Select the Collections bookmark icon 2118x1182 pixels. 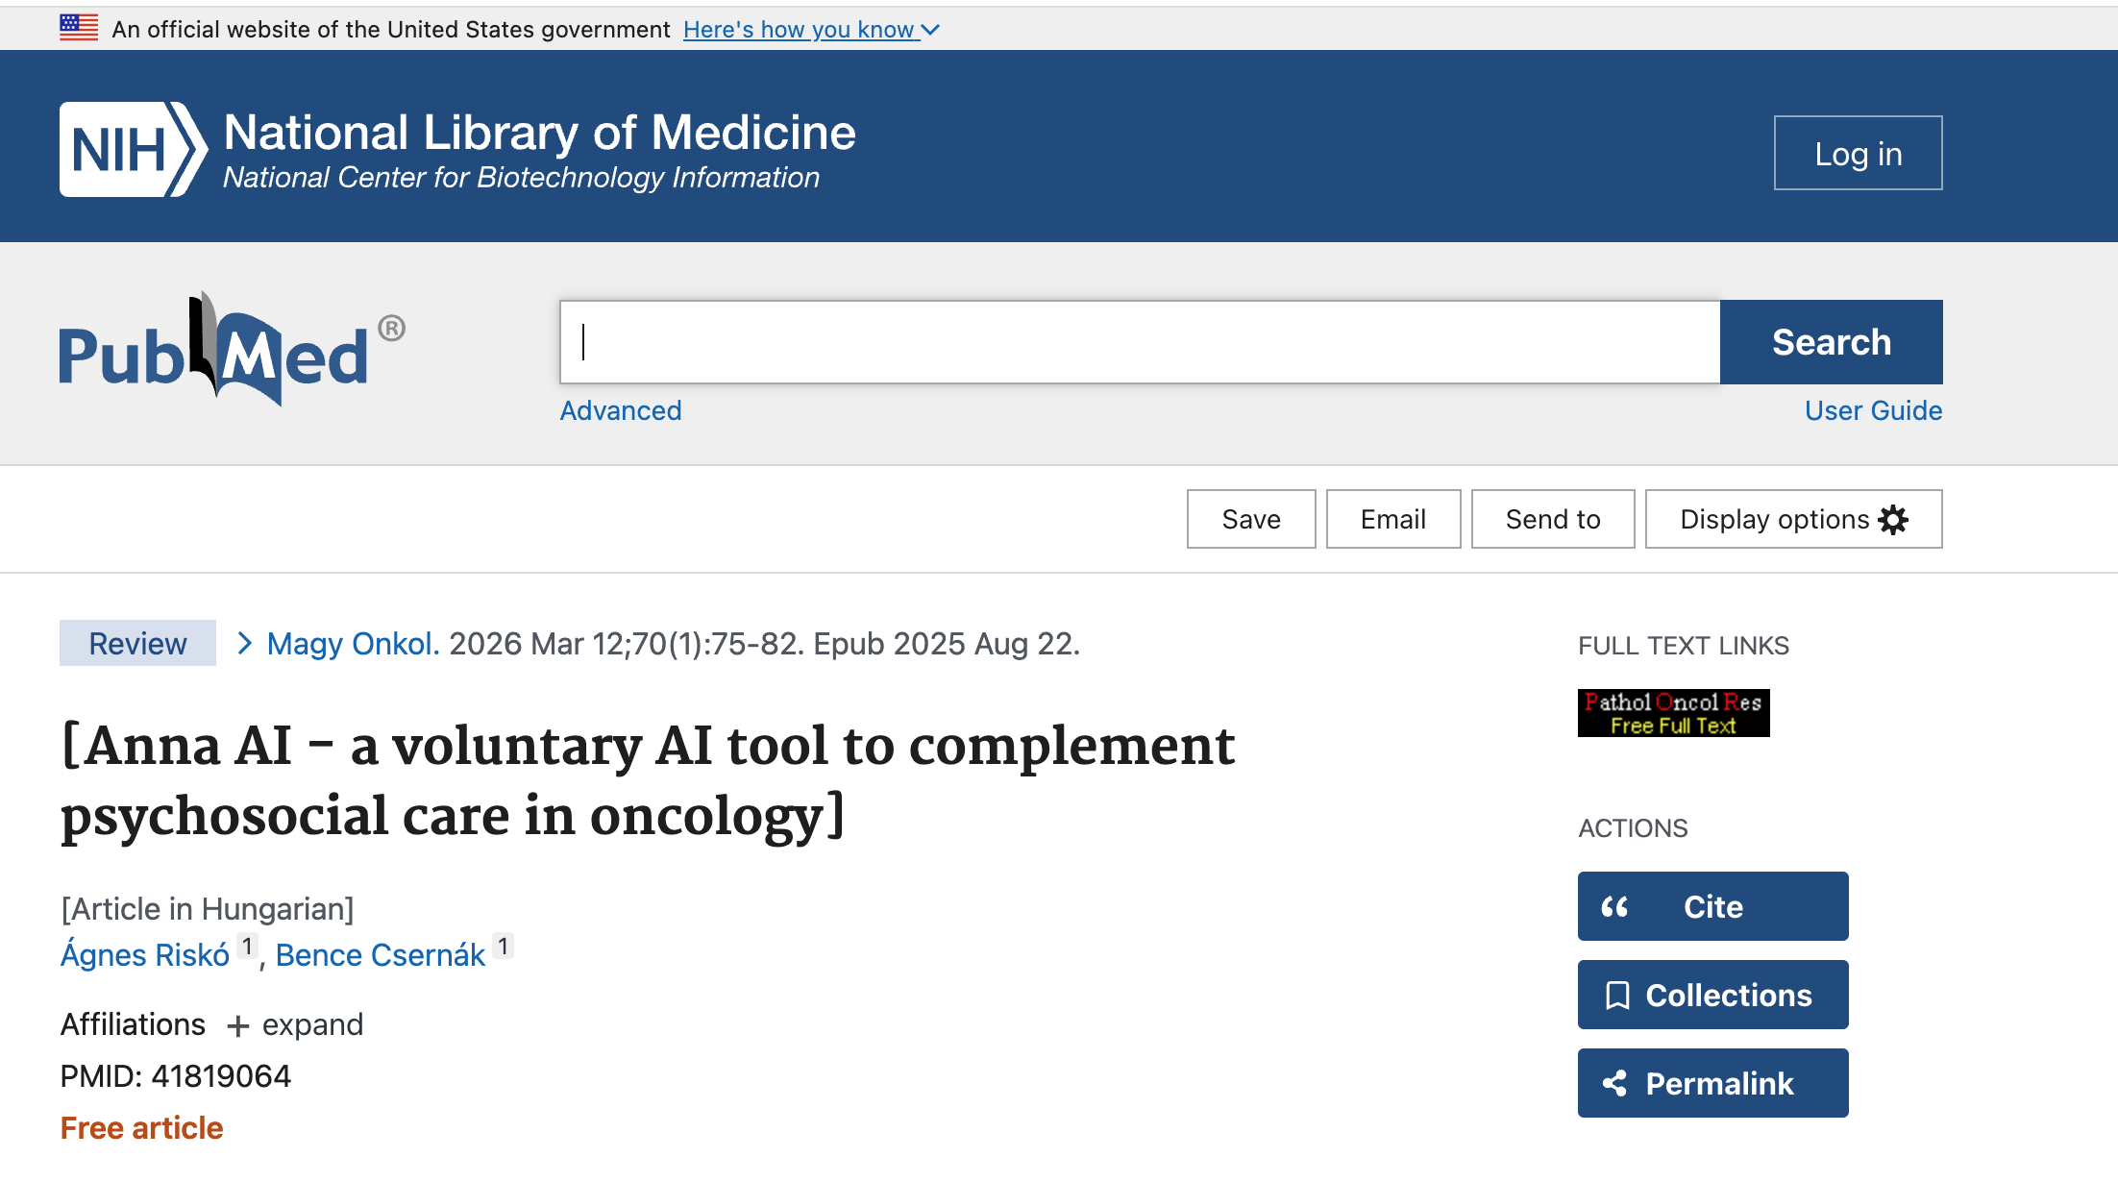coord(1619,995)
